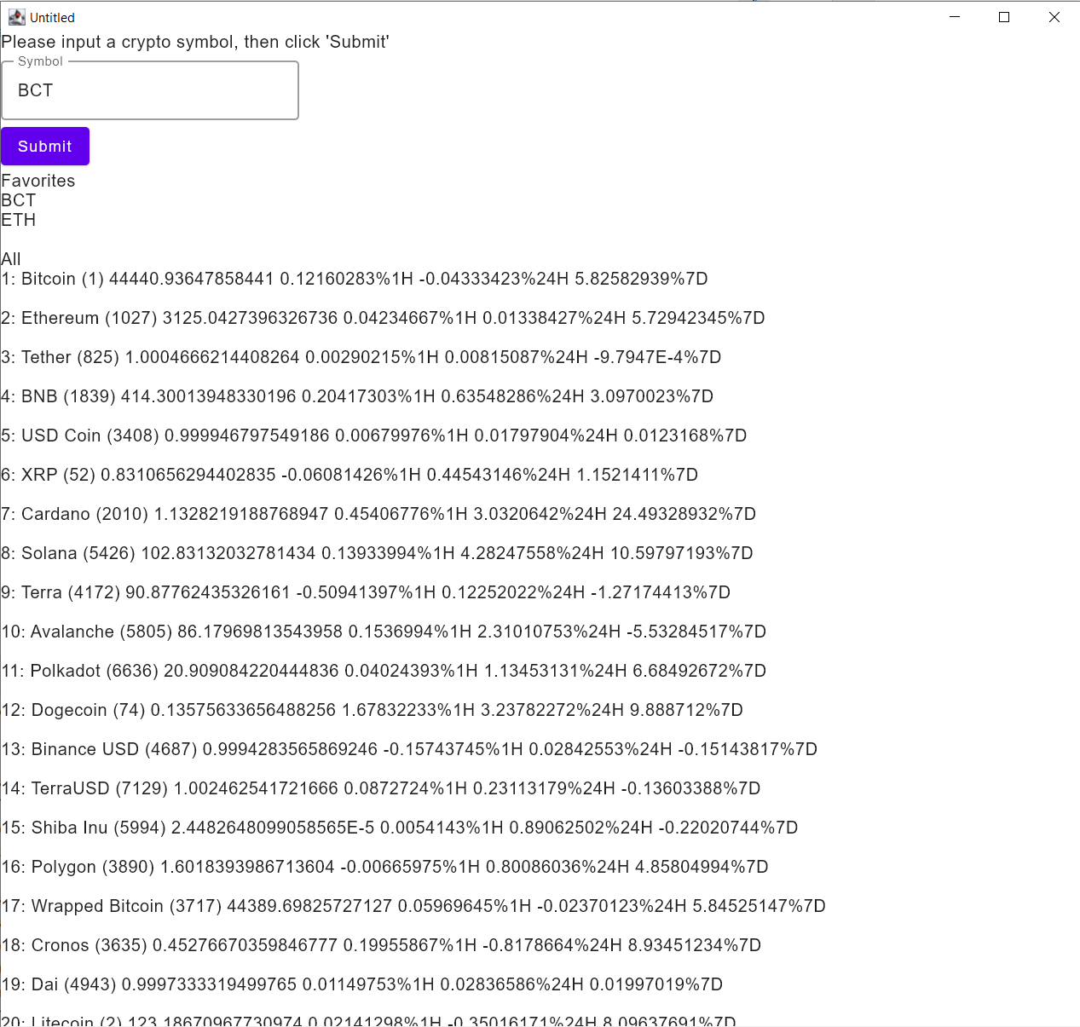Select the Ethereum row ranked 2
The width and height of the screenshot is (1080, 1027).
(x=383, y=318)
